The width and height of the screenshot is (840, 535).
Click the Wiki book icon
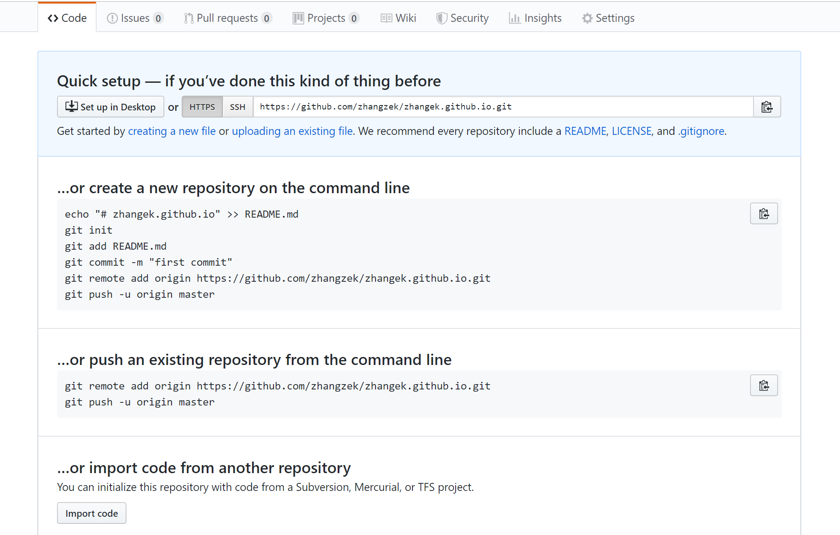386,18
